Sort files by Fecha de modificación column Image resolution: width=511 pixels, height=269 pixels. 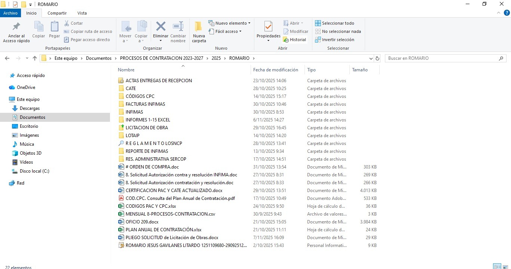pyautogui.click(x=276, y=70)
